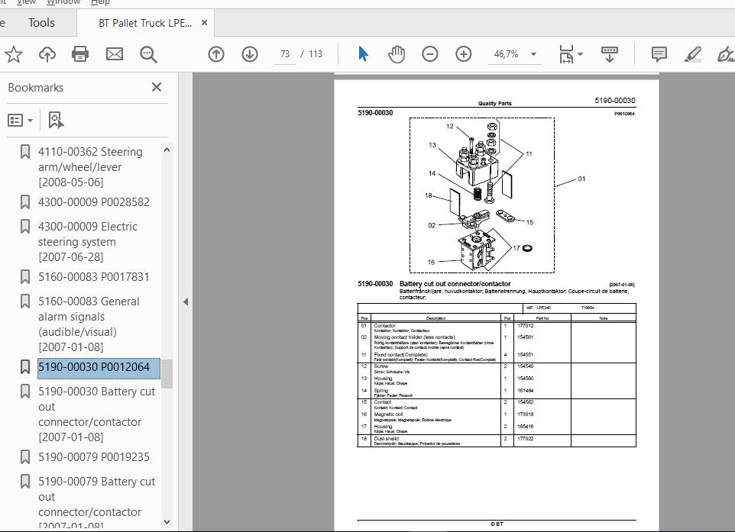Zoom out with the minus button
This screenshot has height=532, width=735.
coord(430,54)
